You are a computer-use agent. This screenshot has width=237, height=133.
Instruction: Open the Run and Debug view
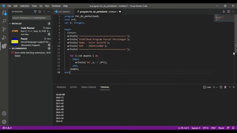[4, 38]
